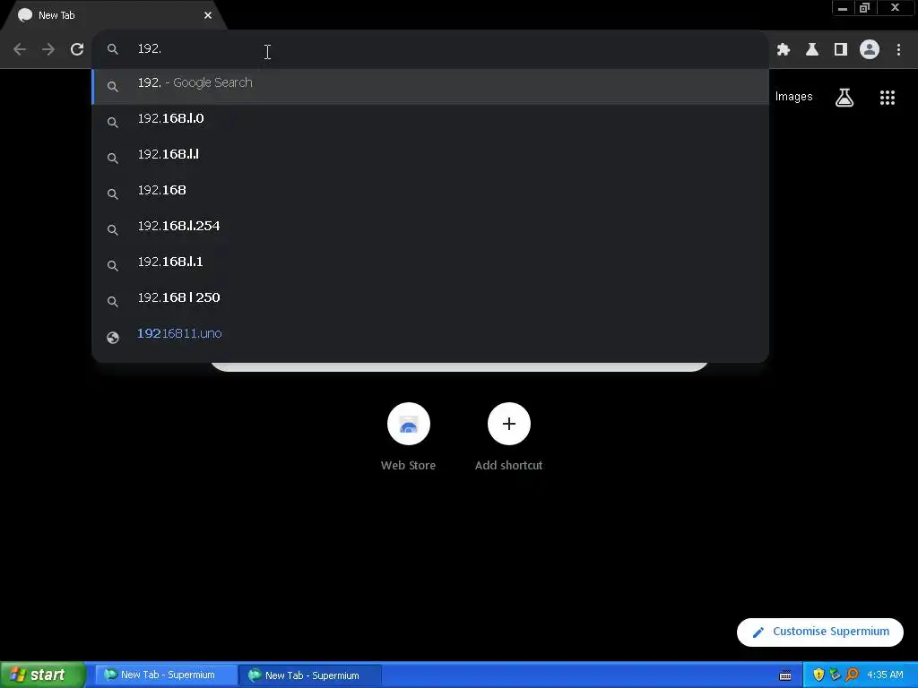The width and height of the screenshot is (918, 688).
Task: Open the profile avatar menu
Action: tap(870, 49)
